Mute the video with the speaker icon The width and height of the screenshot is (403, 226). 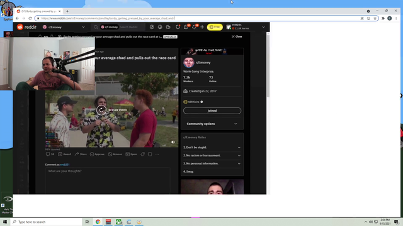173,142
